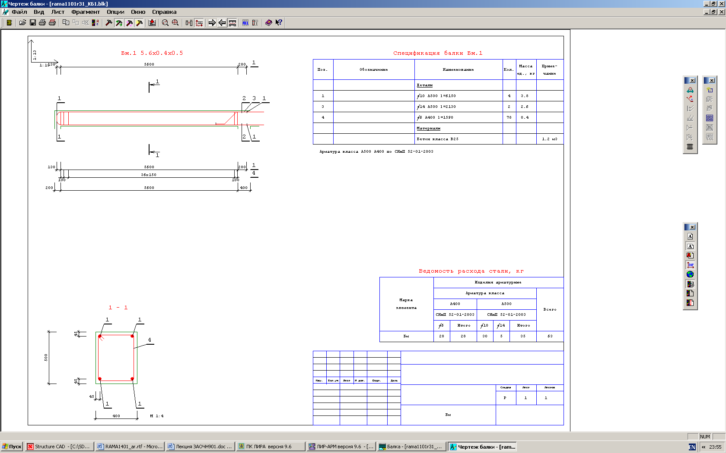726x453 pixels.
Task: Click the beam cross-section 1-1 drawing
Action: (116, 358)
